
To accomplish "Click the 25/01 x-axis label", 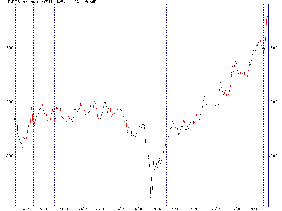I will click(100, 209).
